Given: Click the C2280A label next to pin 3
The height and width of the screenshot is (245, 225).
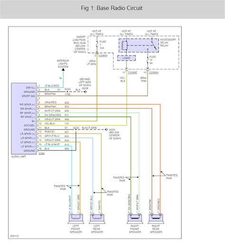Looking at the screenshot, I should [x=103, y=56].
